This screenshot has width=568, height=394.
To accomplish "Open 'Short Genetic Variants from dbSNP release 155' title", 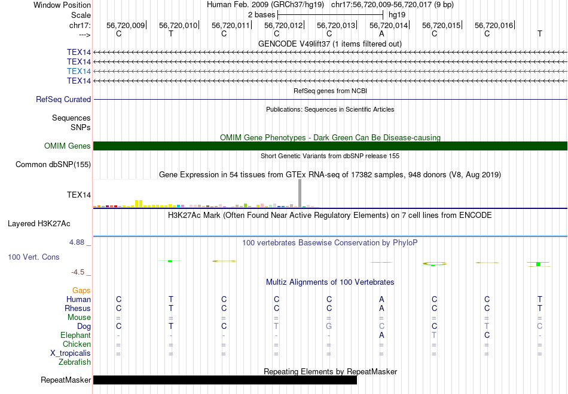I will tap(330, 156).
